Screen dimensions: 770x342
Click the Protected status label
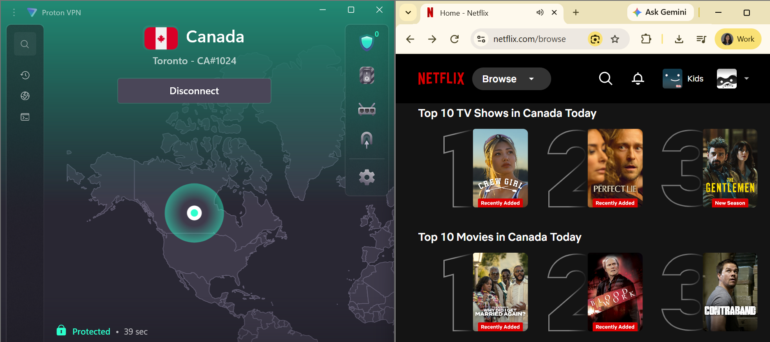click(x=91, y=331)
